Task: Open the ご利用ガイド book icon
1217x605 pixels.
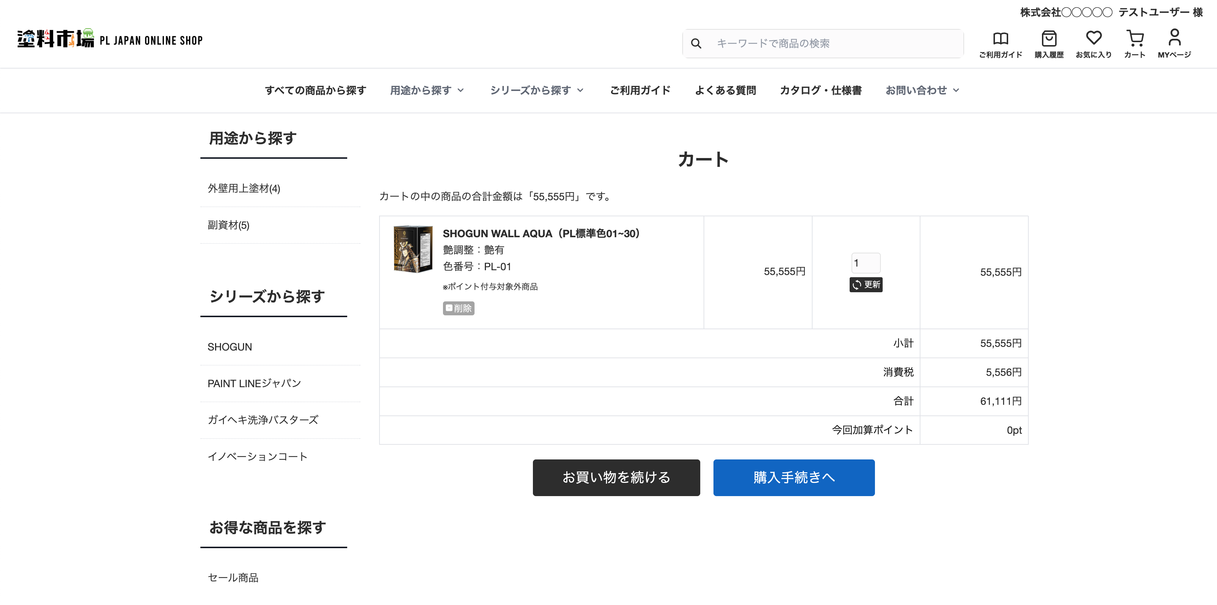Action: pos(1000,39)
